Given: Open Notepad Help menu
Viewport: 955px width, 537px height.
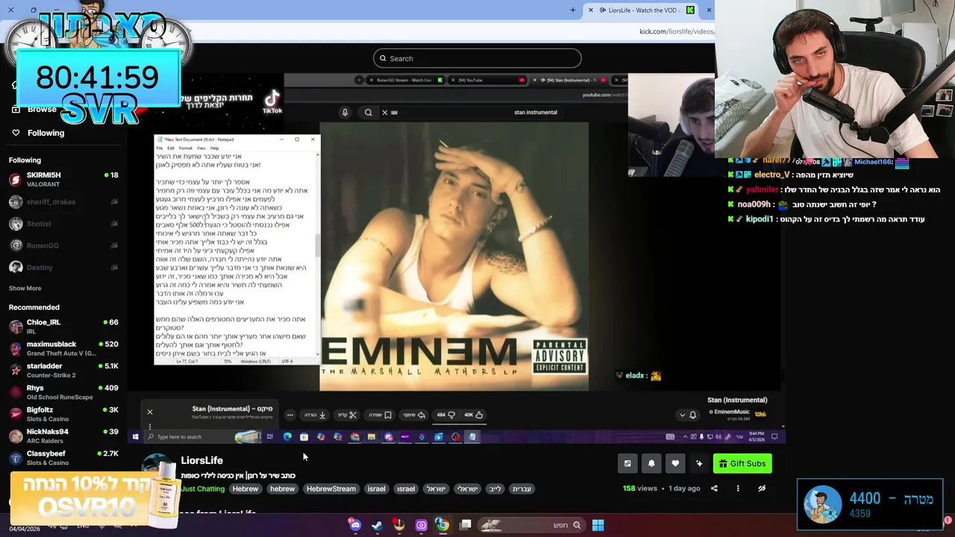Looking at the screenshot, I should click(214, 148).
